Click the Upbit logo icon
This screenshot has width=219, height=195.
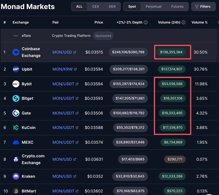16,69
